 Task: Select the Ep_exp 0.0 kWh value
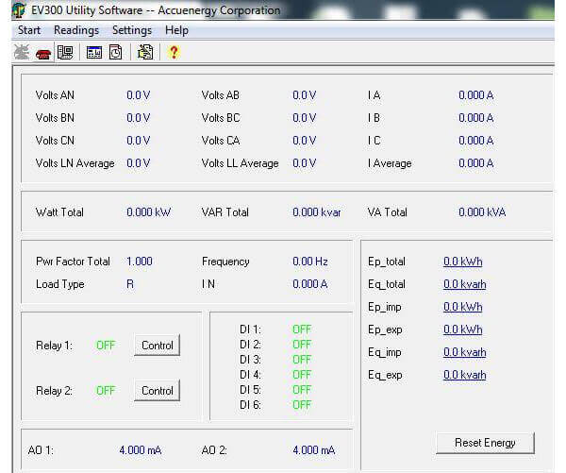click(x=462, y=329)
